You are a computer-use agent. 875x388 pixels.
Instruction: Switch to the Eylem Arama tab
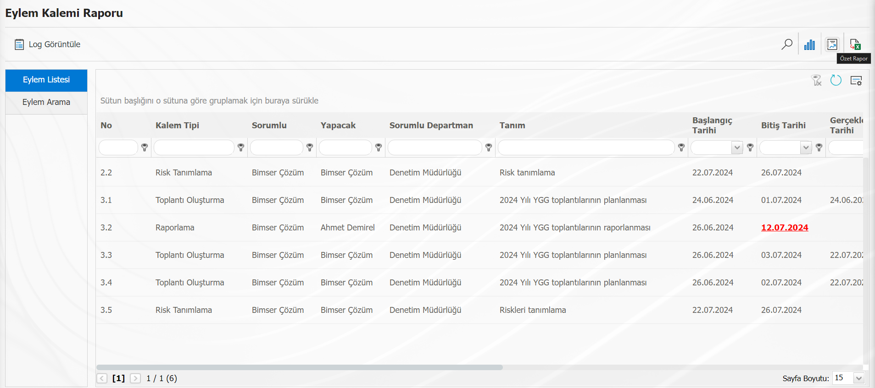(46, 103)
